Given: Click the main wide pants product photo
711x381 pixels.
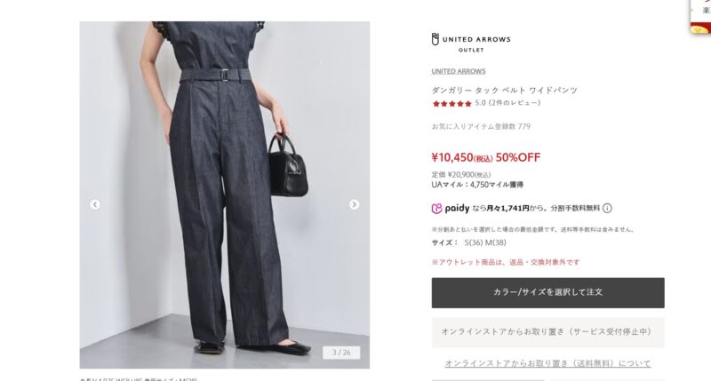Looking at the screenshot, I should [225, 194].
